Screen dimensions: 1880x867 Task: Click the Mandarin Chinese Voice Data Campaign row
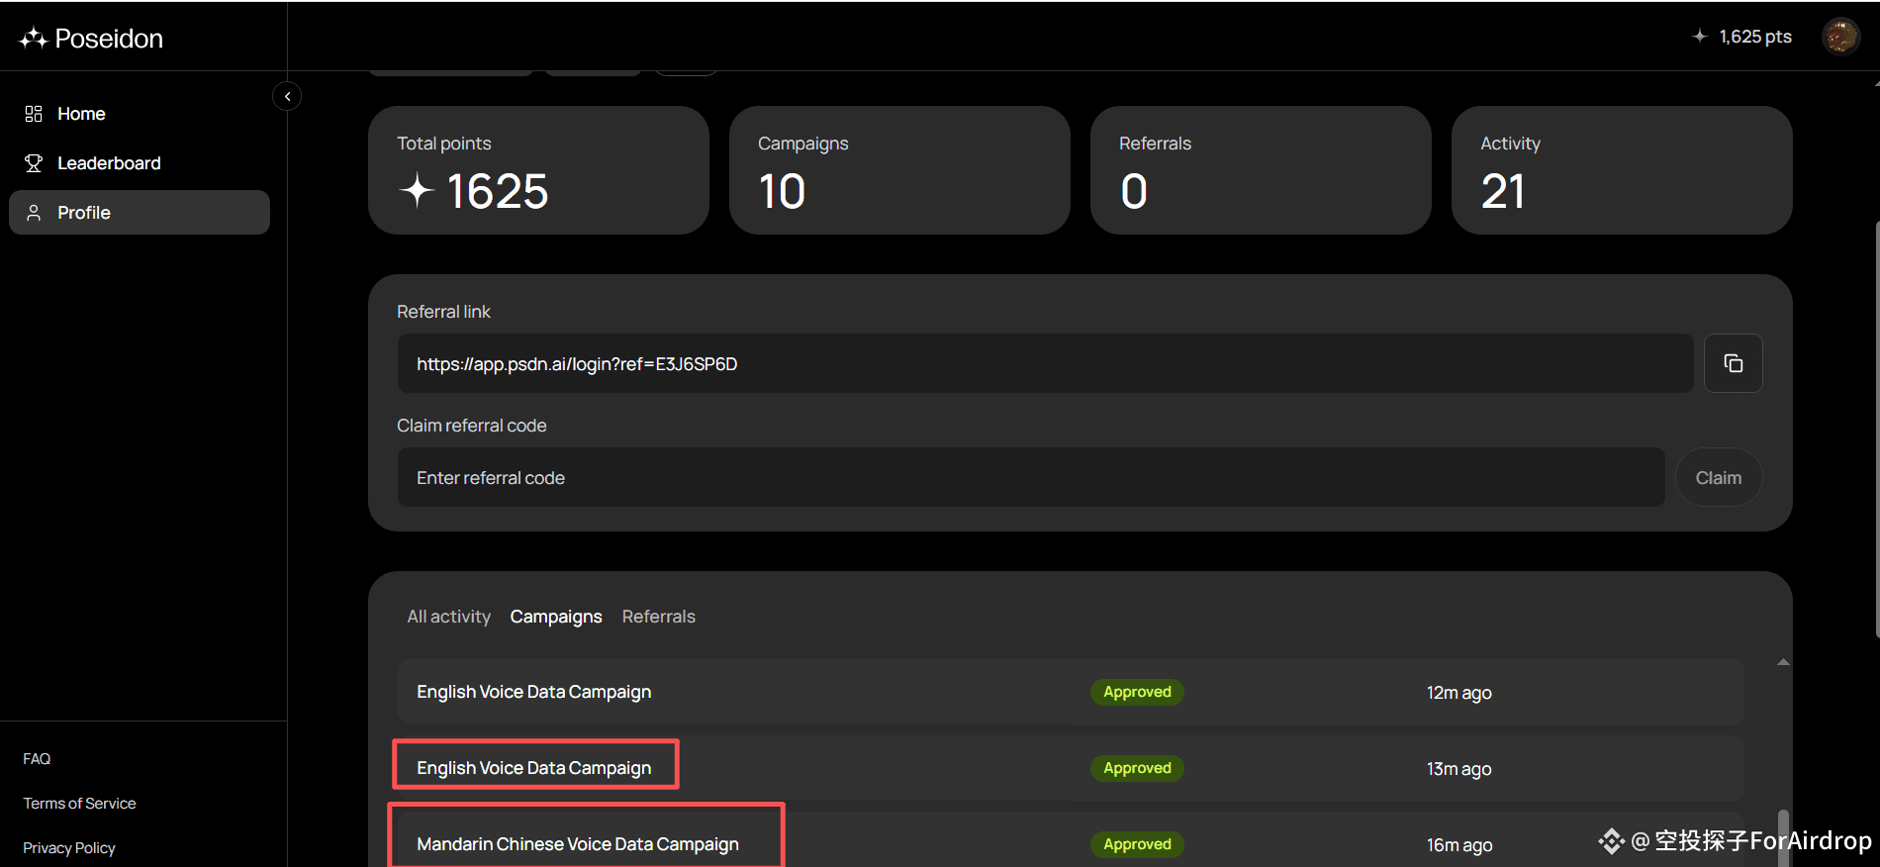click(1071, 839)
